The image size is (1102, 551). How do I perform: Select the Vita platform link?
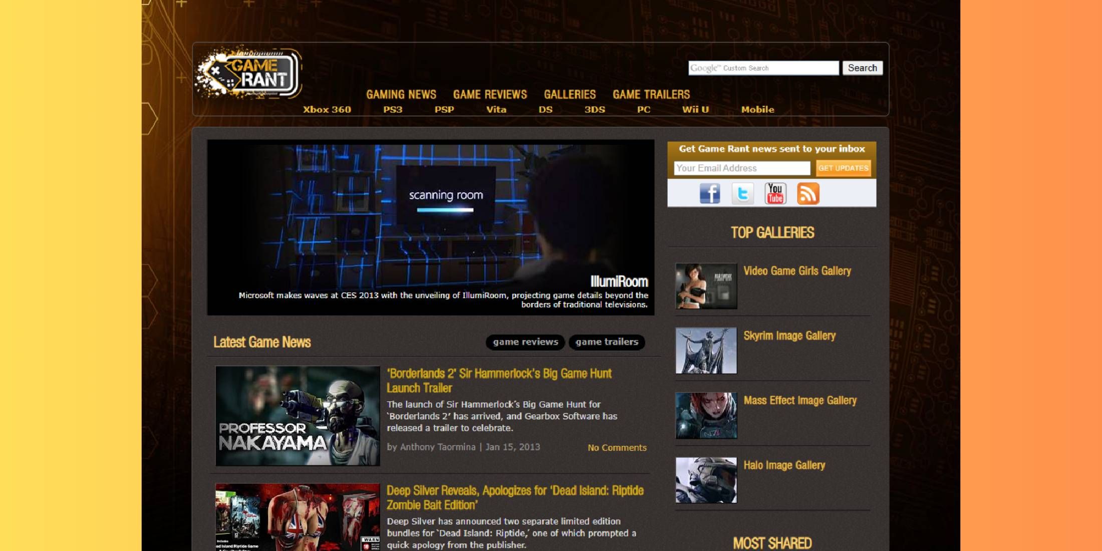tap(496, 110)
